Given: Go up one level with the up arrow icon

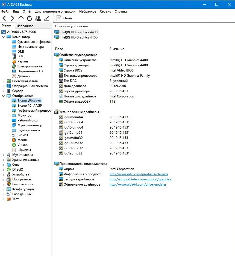Looking at the screenshot, I should point(21,18).
